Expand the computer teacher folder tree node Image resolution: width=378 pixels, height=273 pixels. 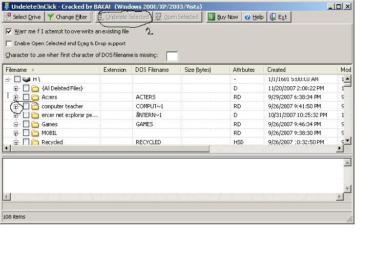click(16, 106)
